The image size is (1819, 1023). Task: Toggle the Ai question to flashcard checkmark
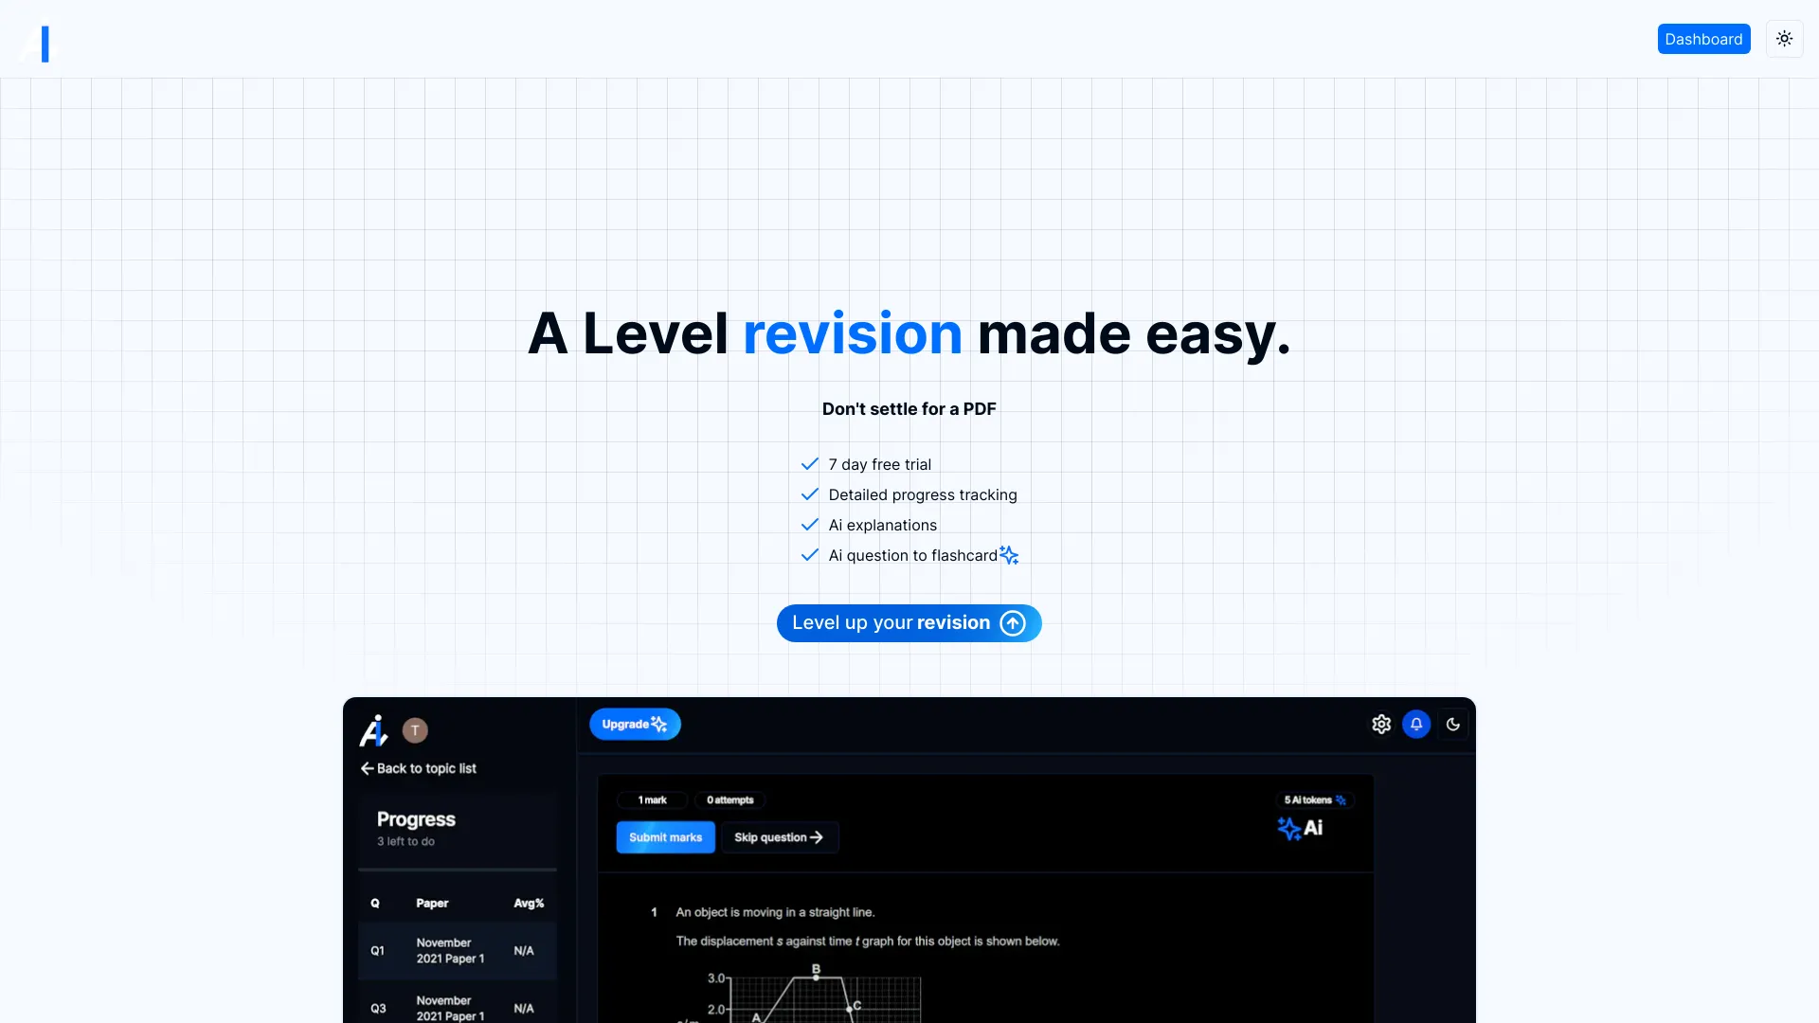click(x=811, y=554)
